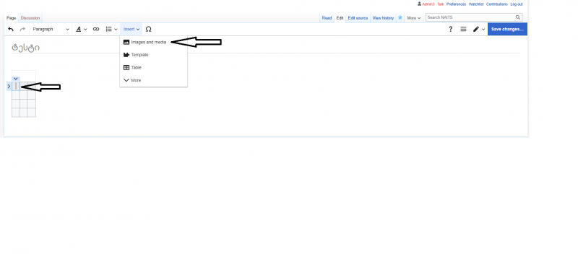
Task: Choose Images and media from Insert menu
Action: coord(153,43)
